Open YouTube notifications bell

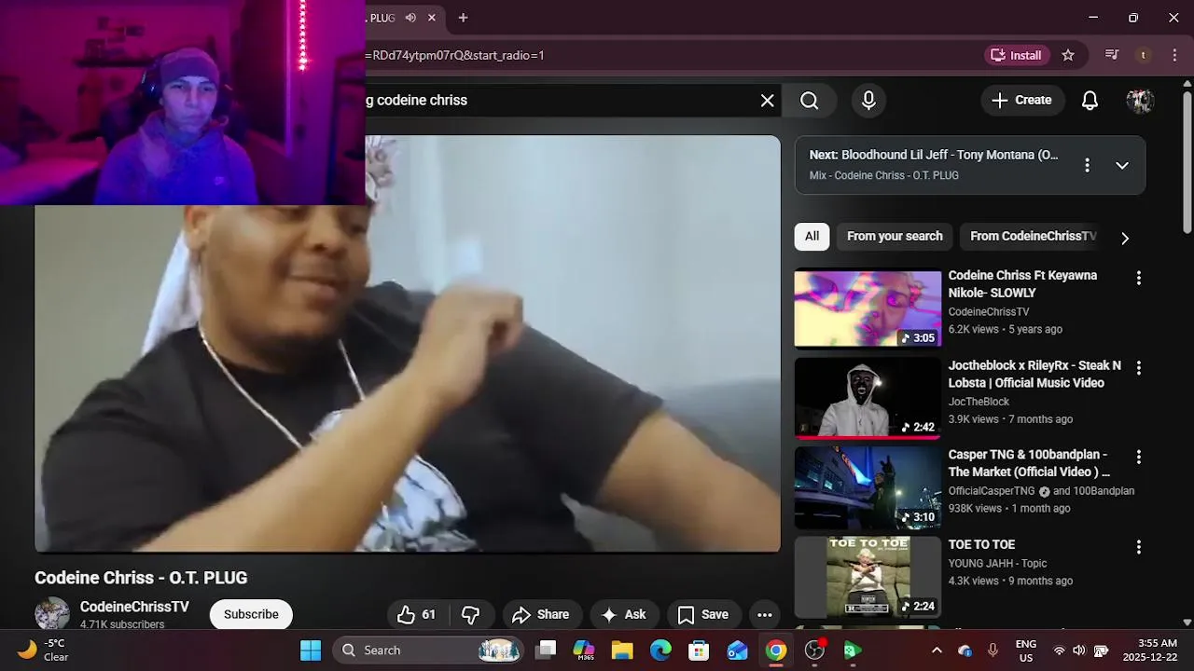[1090, 101]
